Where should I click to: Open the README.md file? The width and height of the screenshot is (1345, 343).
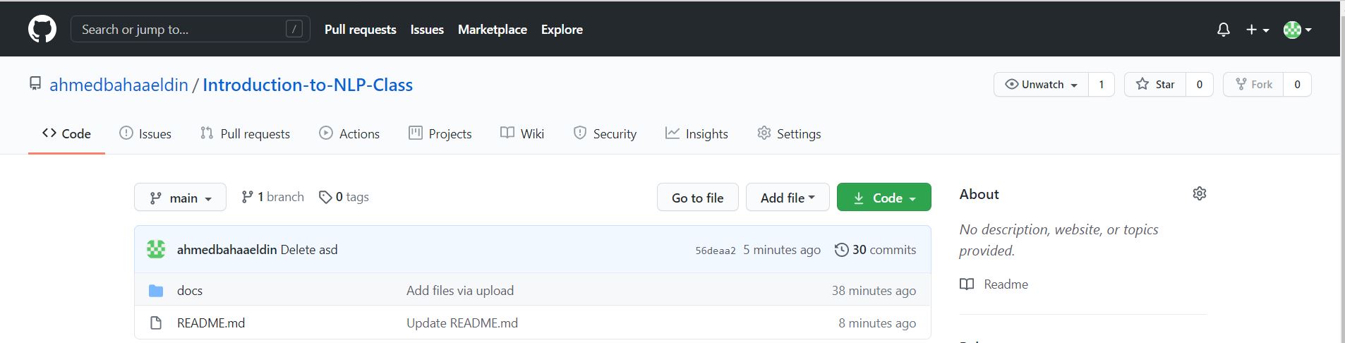[211, 323]
